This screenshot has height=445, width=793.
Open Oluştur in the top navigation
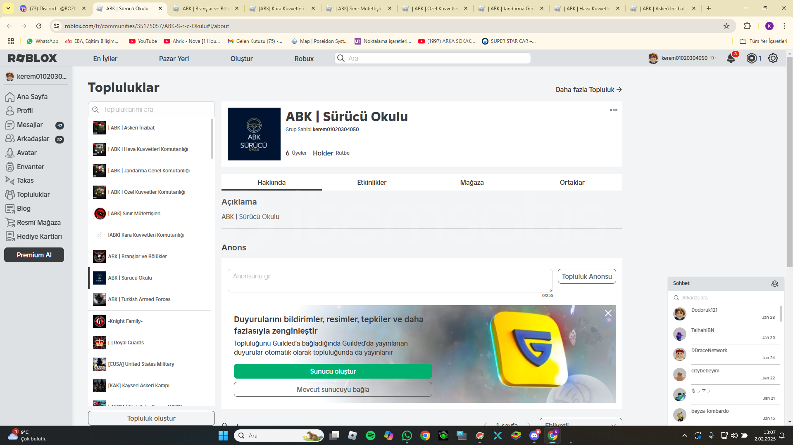pos(242,59)
